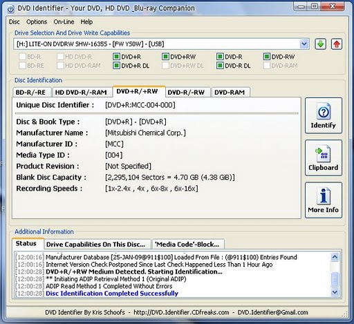Open the drive selection dropdown
The image size is (354, 324).
pos(304,44)
